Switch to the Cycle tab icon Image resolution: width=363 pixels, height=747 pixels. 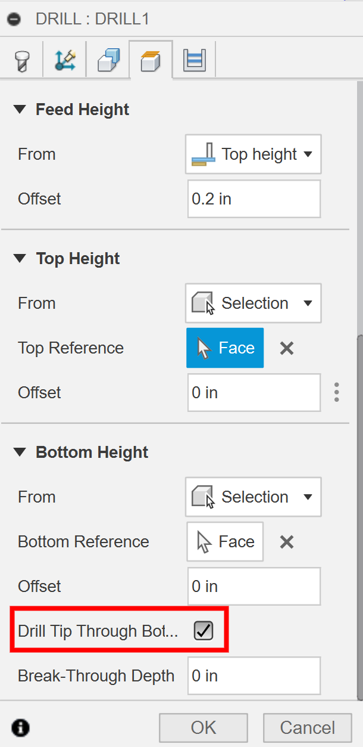pyautogui.click(x=194, y=61)
